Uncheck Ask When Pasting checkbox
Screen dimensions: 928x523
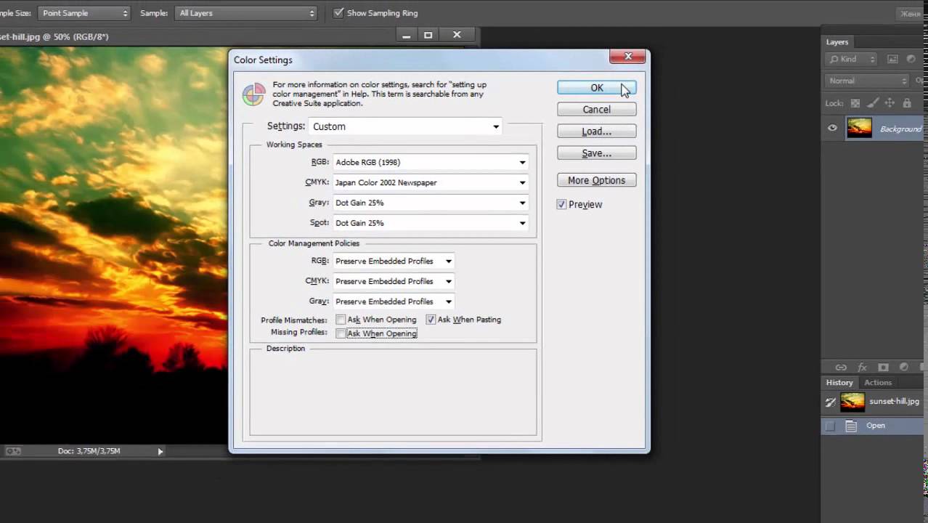point(431,320)
